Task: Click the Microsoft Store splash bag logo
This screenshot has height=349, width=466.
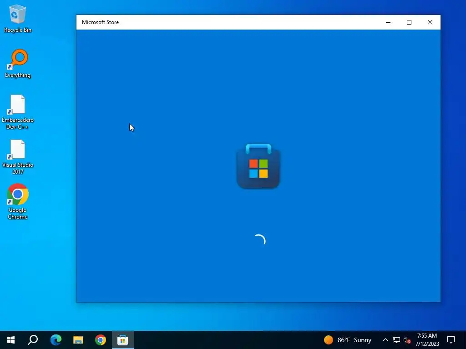Action: click(x=258, y=166)
